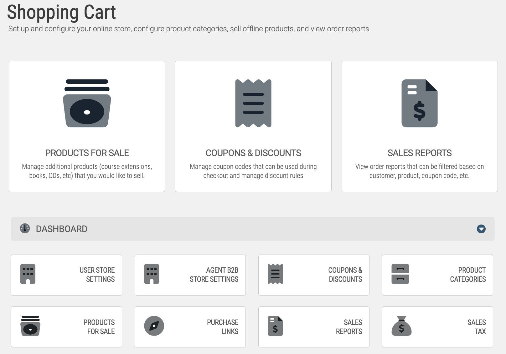The width and height of the screenshot is (506, 354).
Task: Click the Agent B2B Store Settings building icon
Action: click(152, 274)
